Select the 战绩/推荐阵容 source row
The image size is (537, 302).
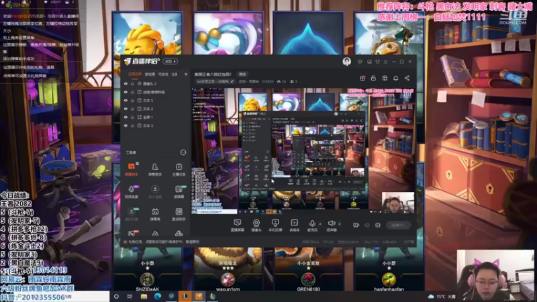click(156, 92)
